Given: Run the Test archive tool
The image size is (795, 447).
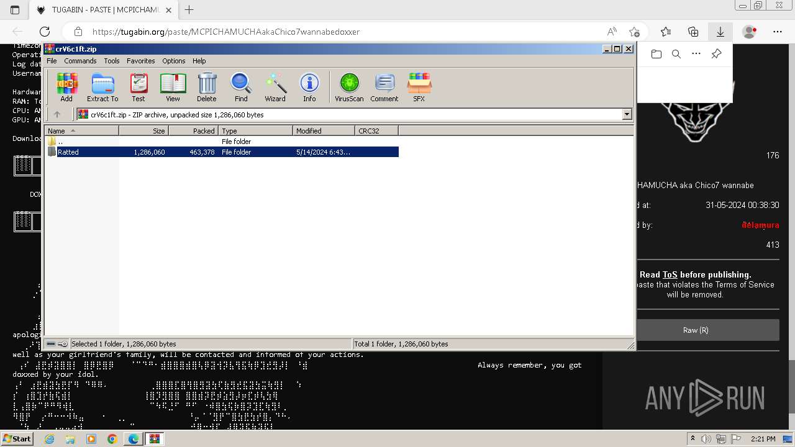Looking at the screenshot, I should coord(139,88).
